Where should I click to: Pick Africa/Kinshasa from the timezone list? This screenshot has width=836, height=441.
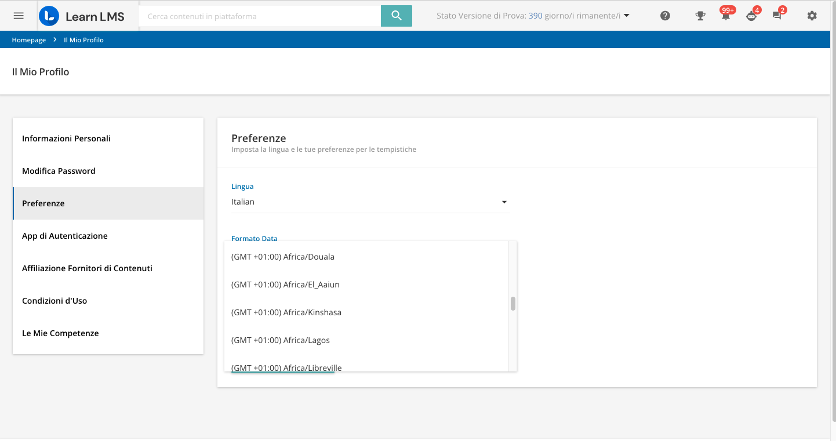(x=286, y=312)
